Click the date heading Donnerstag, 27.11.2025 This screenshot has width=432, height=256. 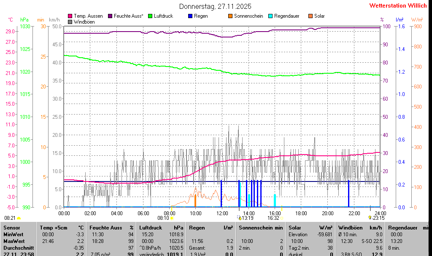(215, 6)
